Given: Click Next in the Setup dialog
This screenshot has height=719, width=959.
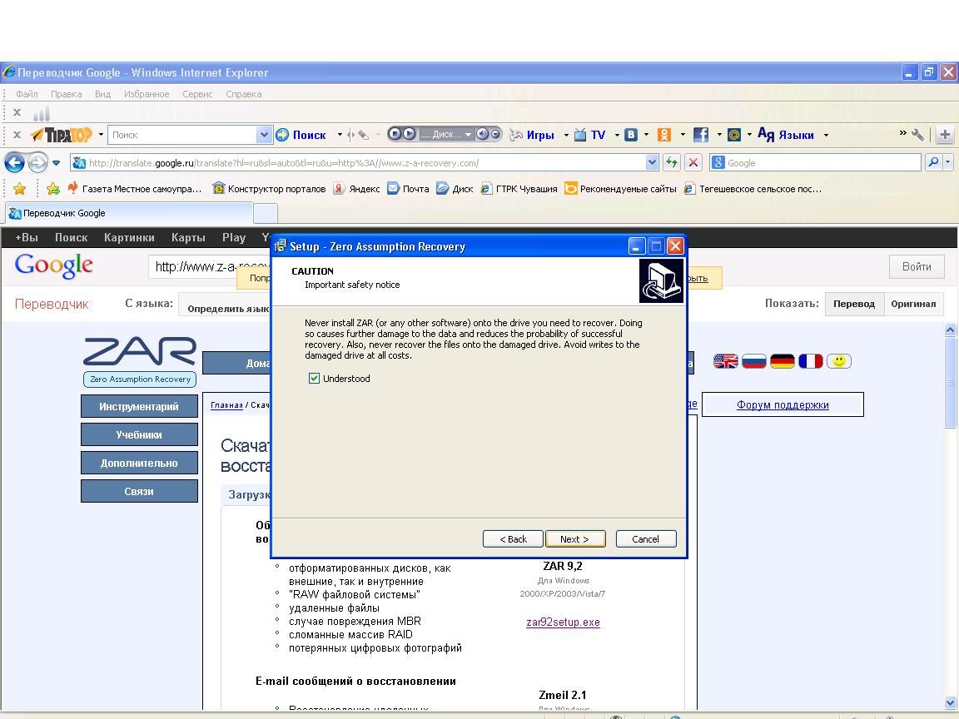Looking at the screenshot, I should tap(575, 538).
